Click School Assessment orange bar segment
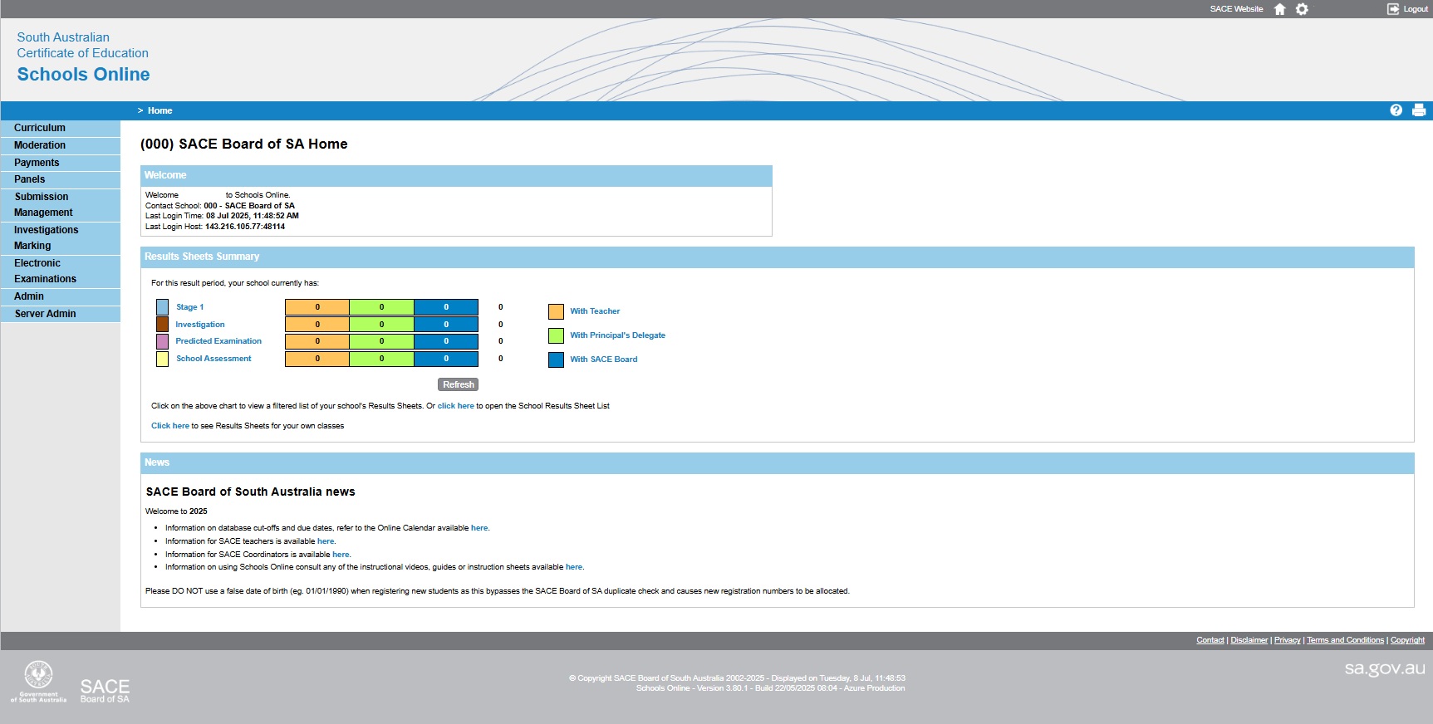Screen dimensions: 1433x724 coord(317,359)
